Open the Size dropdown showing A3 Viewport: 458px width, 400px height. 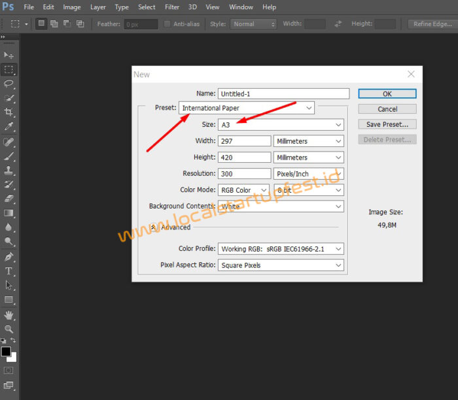pyautogui.click(x=281, y=125)
